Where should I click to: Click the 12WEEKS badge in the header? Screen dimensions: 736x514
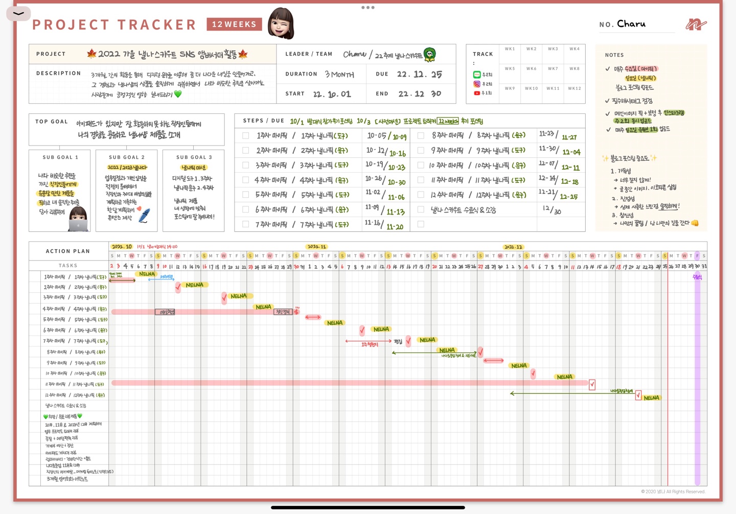(x=234, y=24)
